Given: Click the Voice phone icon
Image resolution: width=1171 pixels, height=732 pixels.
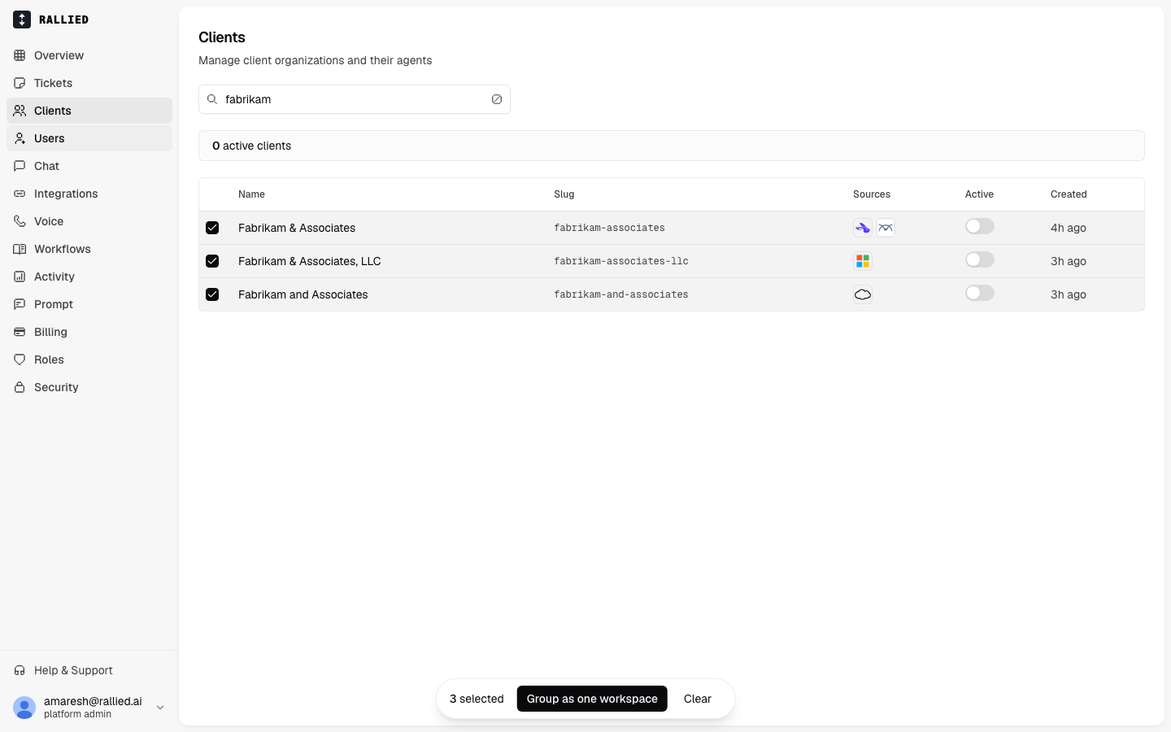Looking at the screenshot, I should [x=20, y=221].
